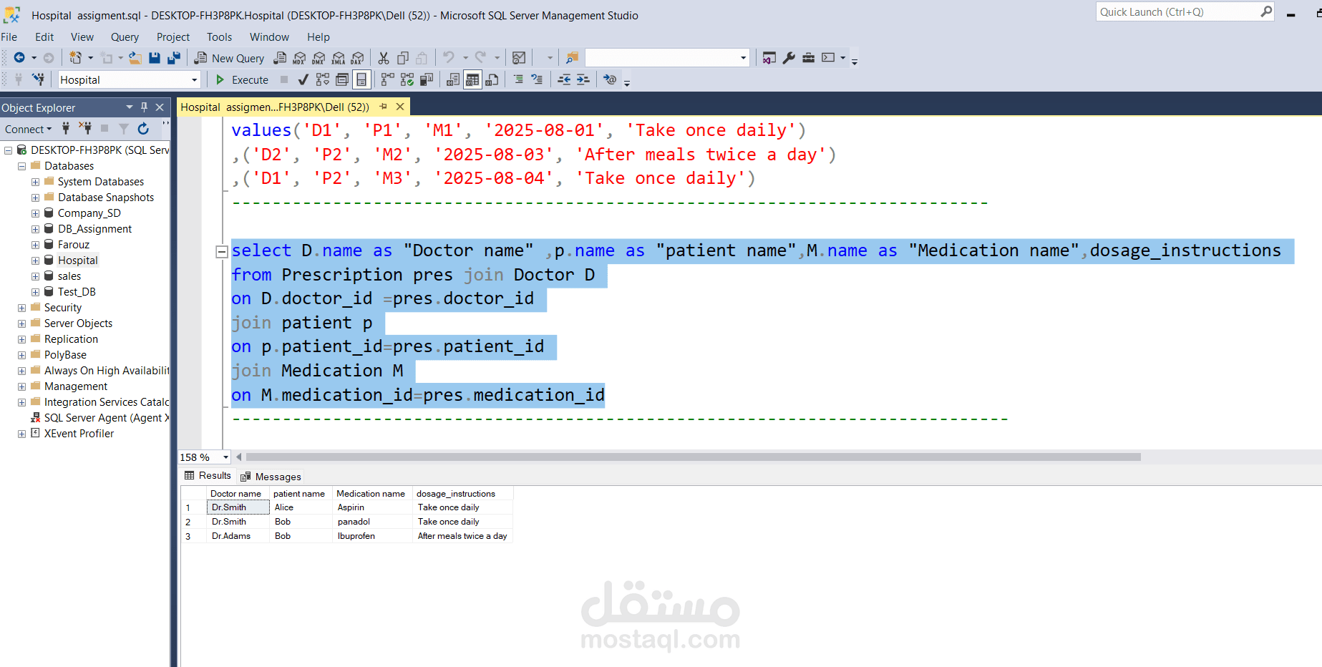Switch to the Results tab
Screen dimensions: 1322x667
(208, 476)
